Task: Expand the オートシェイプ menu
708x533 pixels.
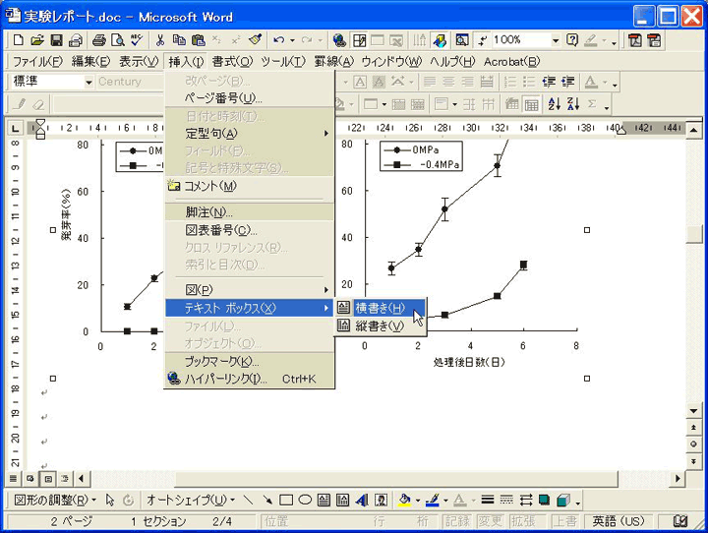Action: (184, 500)
